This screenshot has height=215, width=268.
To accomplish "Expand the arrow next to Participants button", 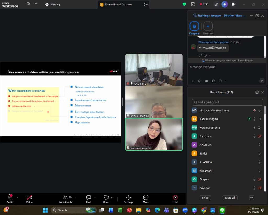I will (76, 197).
